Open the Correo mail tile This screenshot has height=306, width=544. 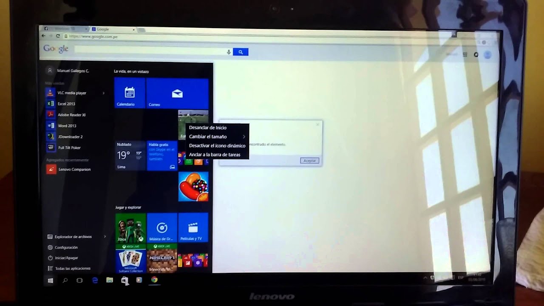tap(178, 93)
